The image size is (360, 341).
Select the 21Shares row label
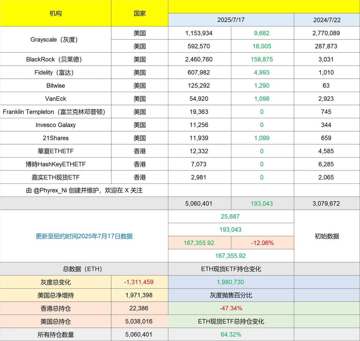coord(56,138)
